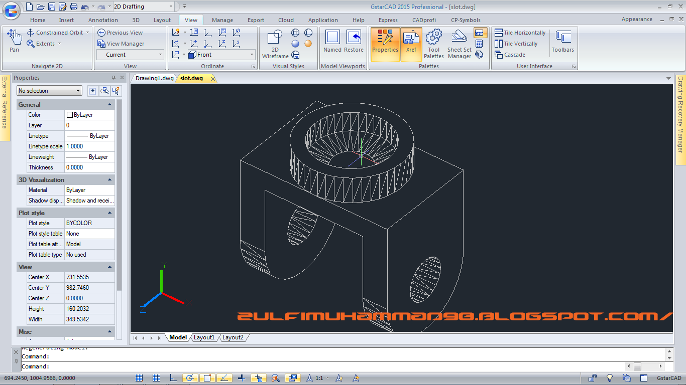The image size is (686, 385).
Task: Open the calculator palette icon
Action: tap(479, 44)
